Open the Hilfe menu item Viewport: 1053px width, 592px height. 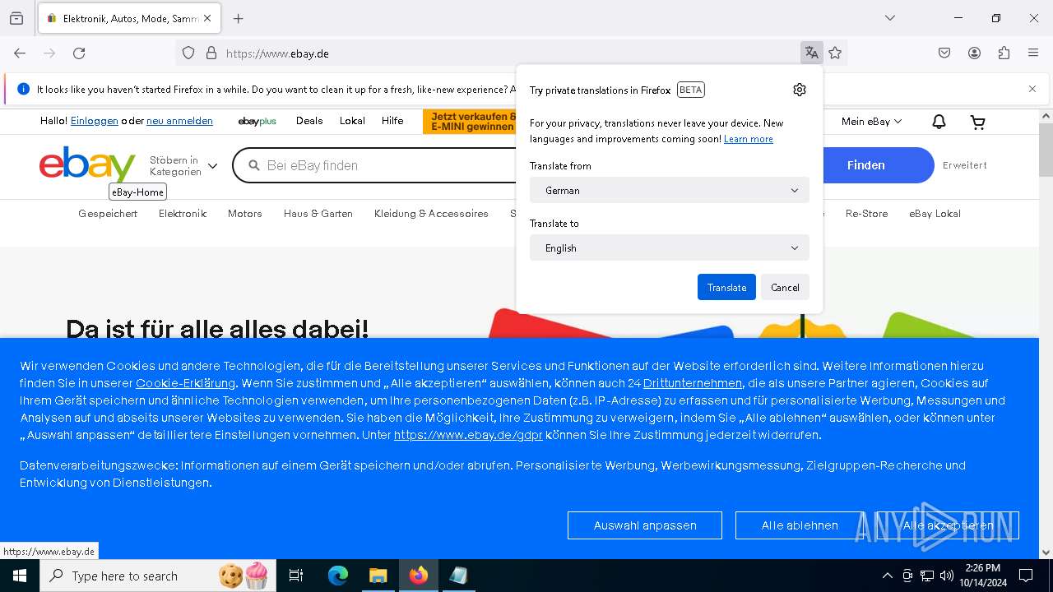[392, 121]
